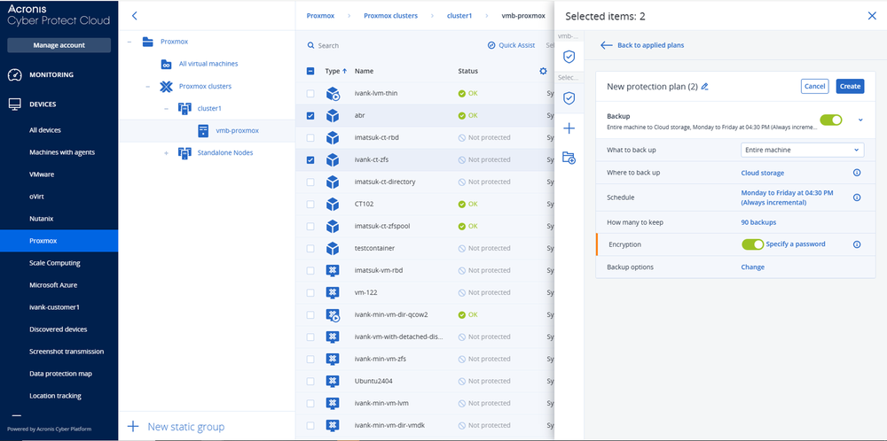Sort by the Type column header
The image size is (887, 441).
tap(336, 71)
